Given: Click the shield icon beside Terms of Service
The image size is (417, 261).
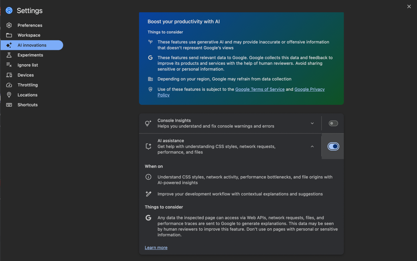Looking at the screenshot, I should click(150, 89).
